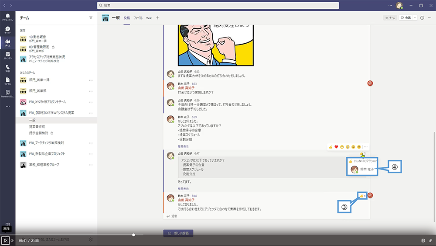Open message more options in reaction bar

[366, 147]
